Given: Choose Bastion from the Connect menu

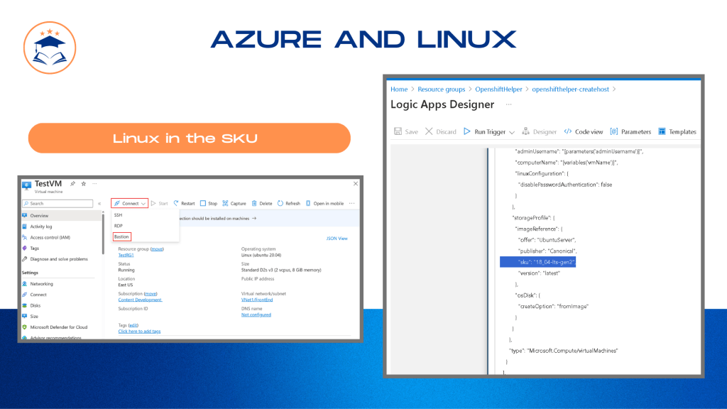Looking at the screenshot, I should pyautogui.click(x=122, y=236).
